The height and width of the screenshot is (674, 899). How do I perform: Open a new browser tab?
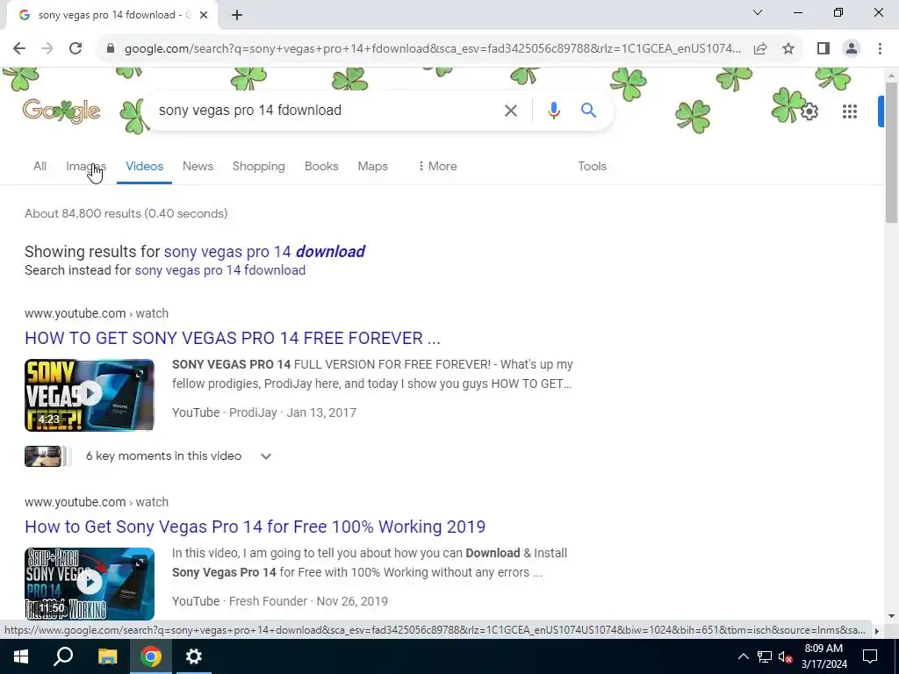[x=237, y=16]
